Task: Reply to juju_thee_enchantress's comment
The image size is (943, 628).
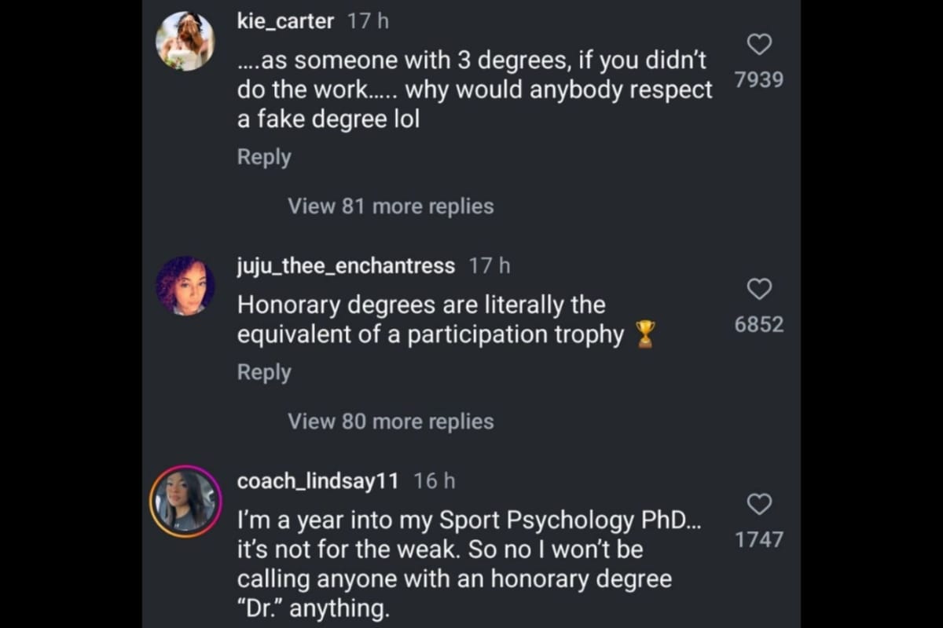Action: [x=263, y=371]
